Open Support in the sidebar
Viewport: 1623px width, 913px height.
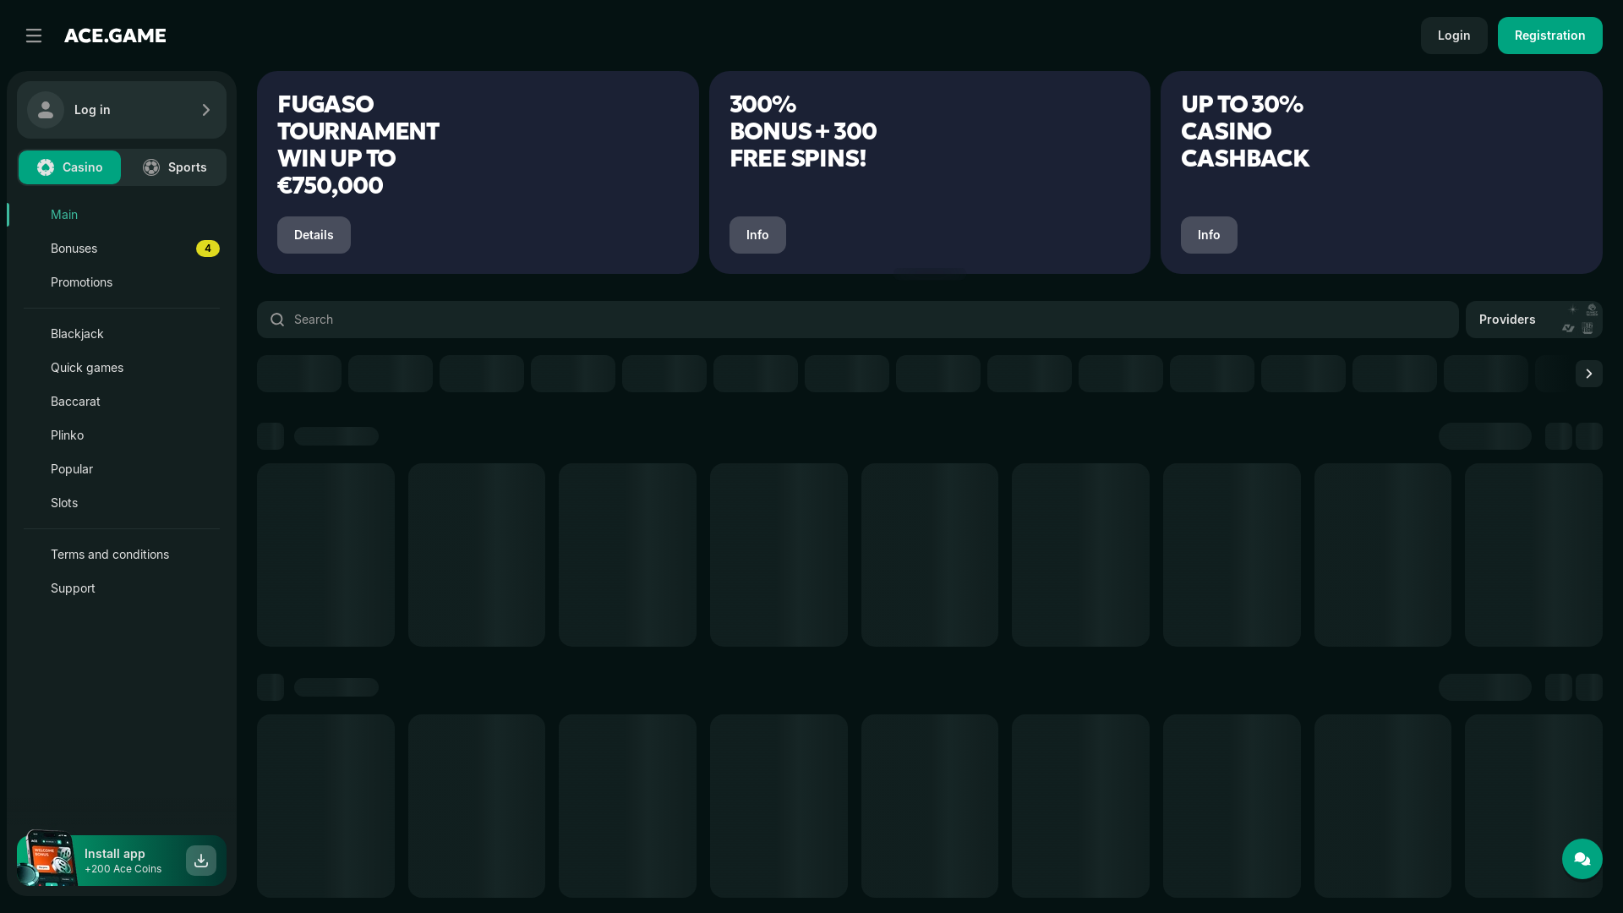[x=122, y=588]
